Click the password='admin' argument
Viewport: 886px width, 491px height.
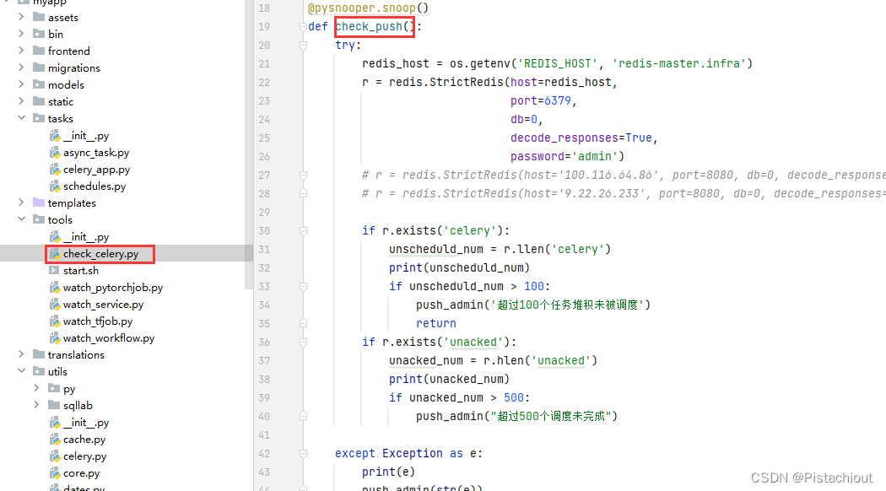[x=564, y=156]
